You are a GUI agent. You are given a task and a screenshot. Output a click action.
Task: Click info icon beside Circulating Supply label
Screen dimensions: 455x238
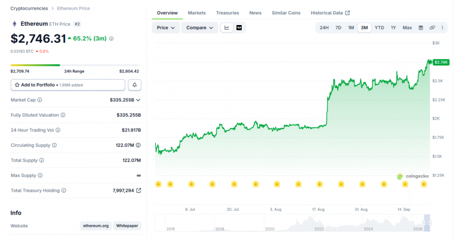[54, 145]
